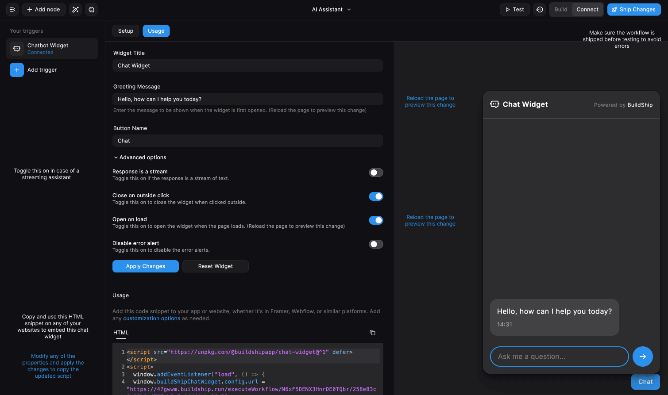Click the Test button
The width and height of the screenshot is (668, 395).
tap(515, 9)
